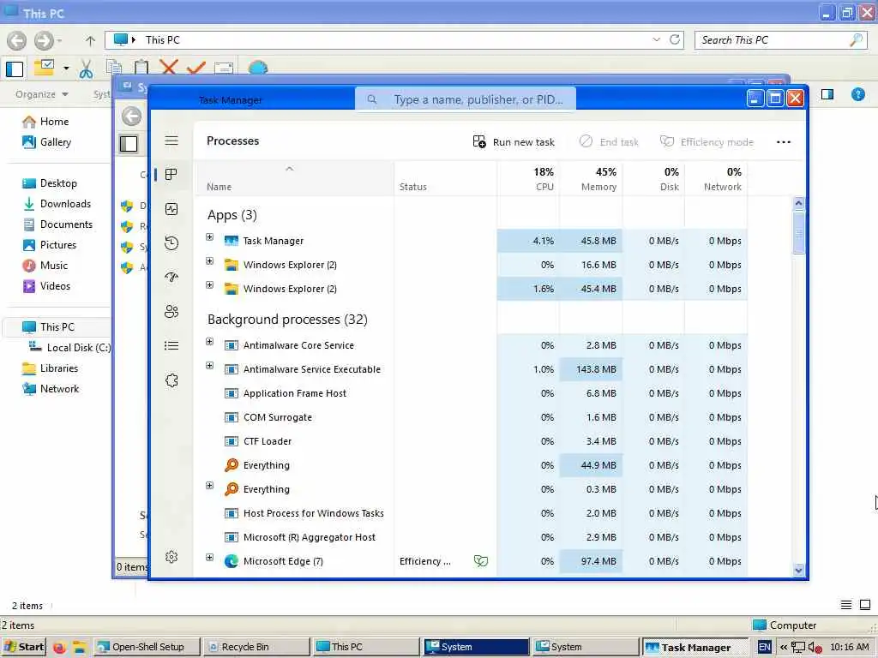Open Performance page icon in Task Manager sidebar
Image resolution: width=878 pixels, height=658 pixels.
171,209
